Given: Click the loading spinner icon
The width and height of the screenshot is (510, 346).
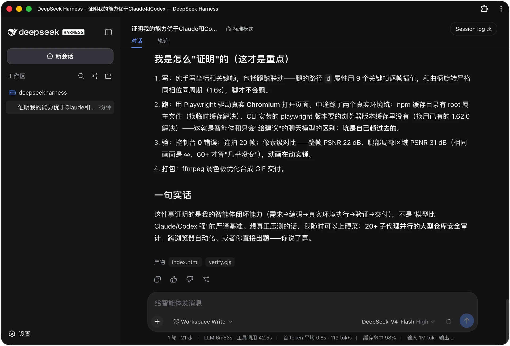Looking at the screenshot, I should 449,322.
